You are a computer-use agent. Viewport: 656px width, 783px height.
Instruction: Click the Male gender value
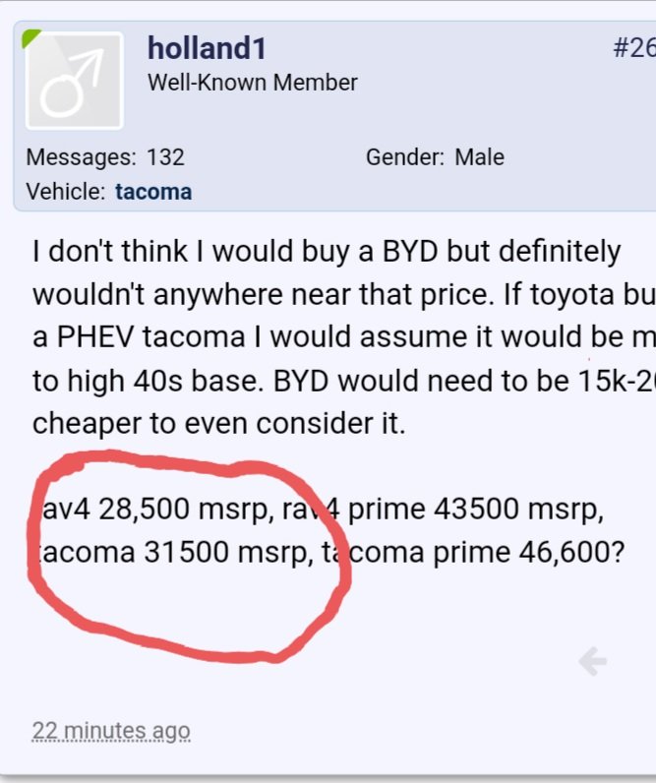click(479, 157)
